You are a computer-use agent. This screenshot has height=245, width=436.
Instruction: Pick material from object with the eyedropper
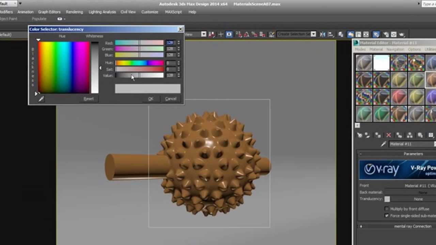pyautogui.click(x=384, y=144)
